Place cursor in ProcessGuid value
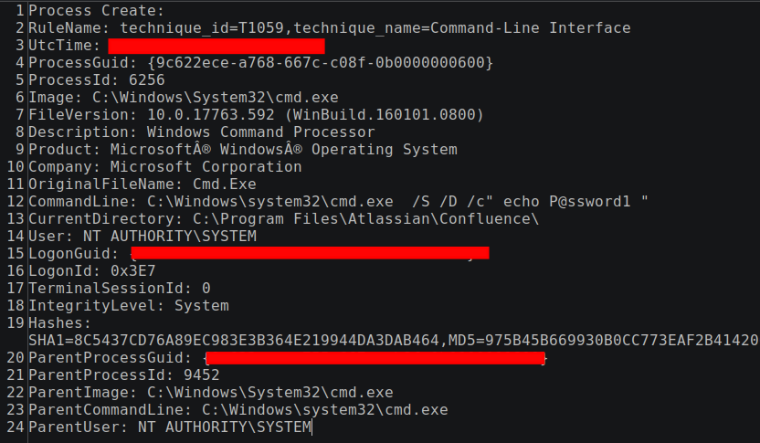The height and width of the screenshot is (443, 760). pos(321,63)
